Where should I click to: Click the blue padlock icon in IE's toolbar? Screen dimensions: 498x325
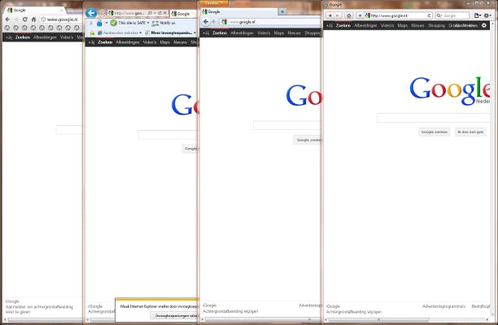click(x=99, y=23)
